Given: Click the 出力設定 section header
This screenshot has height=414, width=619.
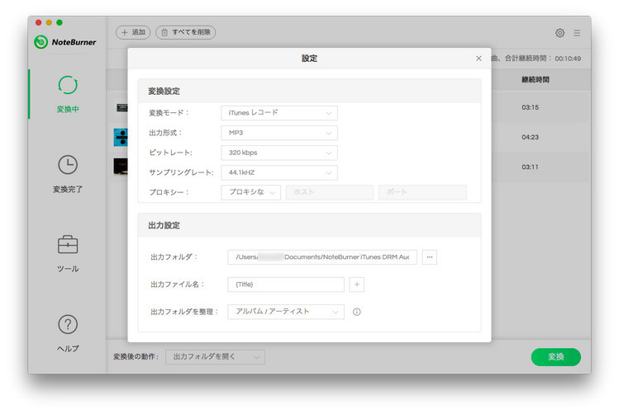Looking at the screenshot, I should [309, 225].
